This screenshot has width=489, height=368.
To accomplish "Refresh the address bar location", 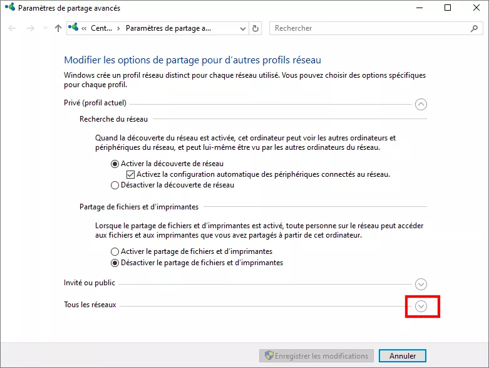I will pyautogui.click(x=255, y=28).
